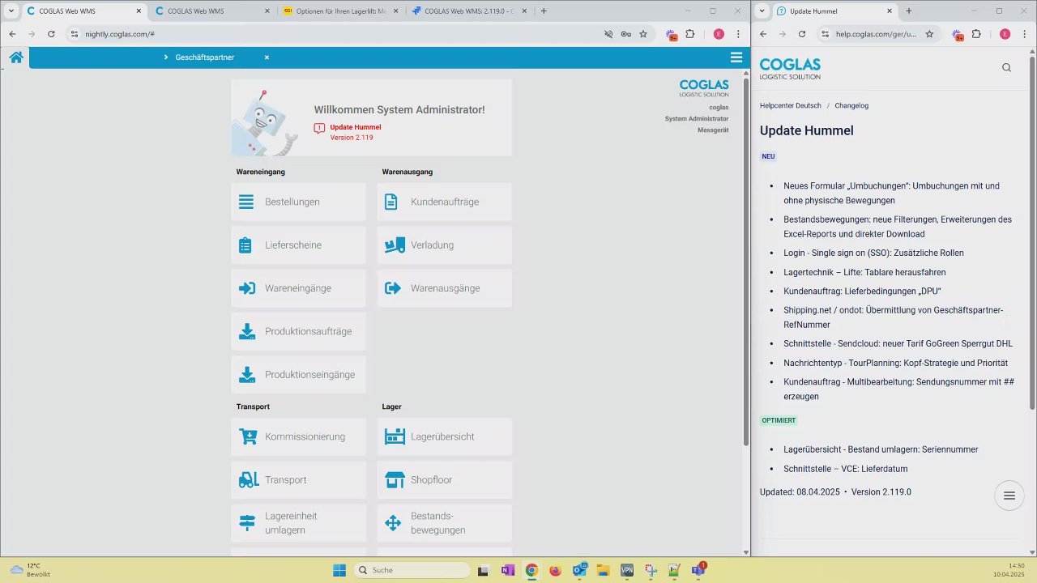1037x583 pixels.
Task: Open the Helpcenter floating table-of-contents button
Action: (1009, 496)
